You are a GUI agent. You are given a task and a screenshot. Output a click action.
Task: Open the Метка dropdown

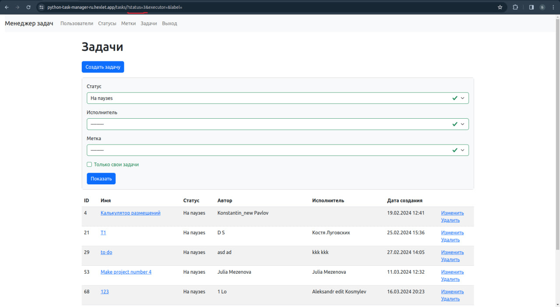pos(278,150)
